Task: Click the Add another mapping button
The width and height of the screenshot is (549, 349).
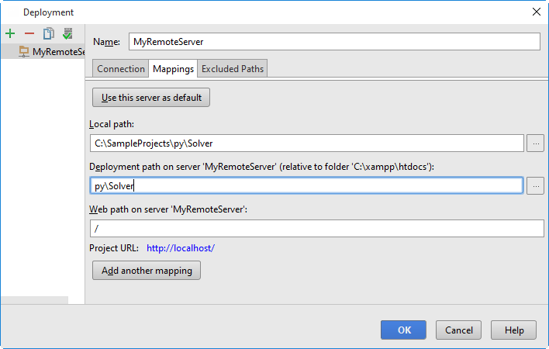Action: pos(147,271)
